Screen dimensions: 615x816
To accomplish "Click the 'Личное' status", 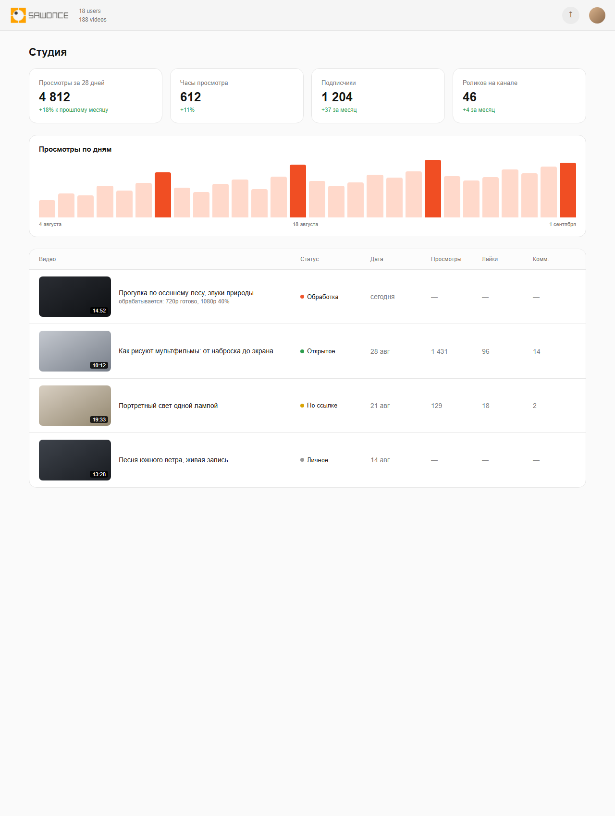I will pyautogui.click(x=314, y=460).
